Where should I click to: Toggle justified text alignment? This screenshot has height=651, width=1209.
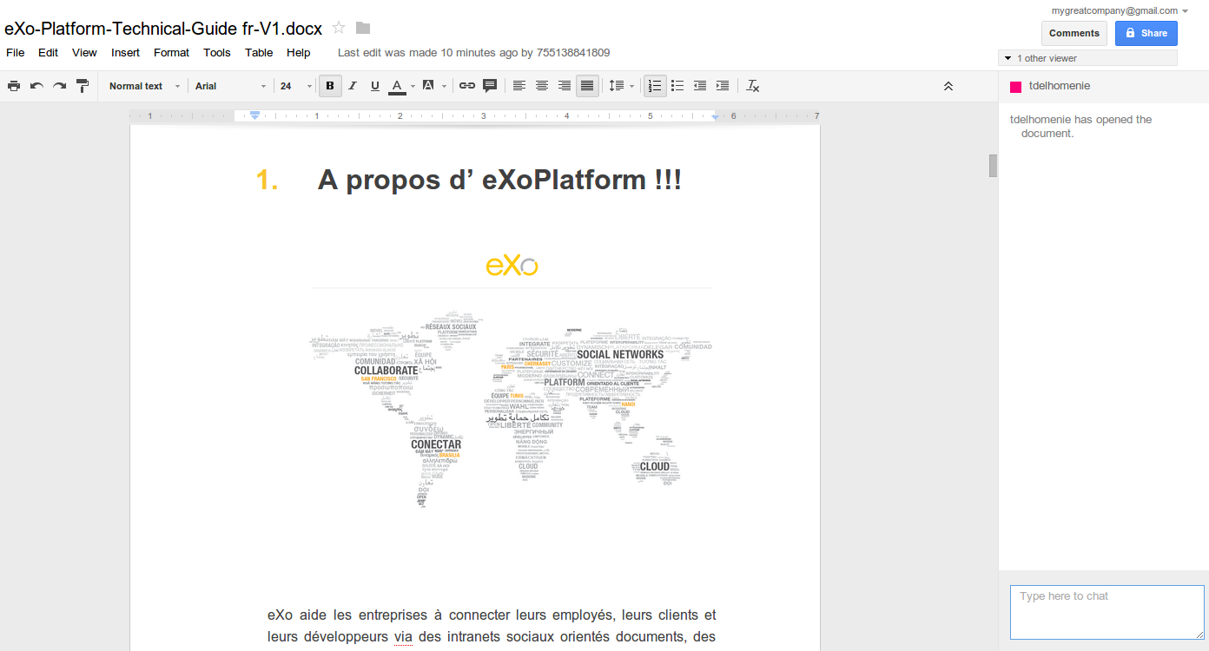587,86
